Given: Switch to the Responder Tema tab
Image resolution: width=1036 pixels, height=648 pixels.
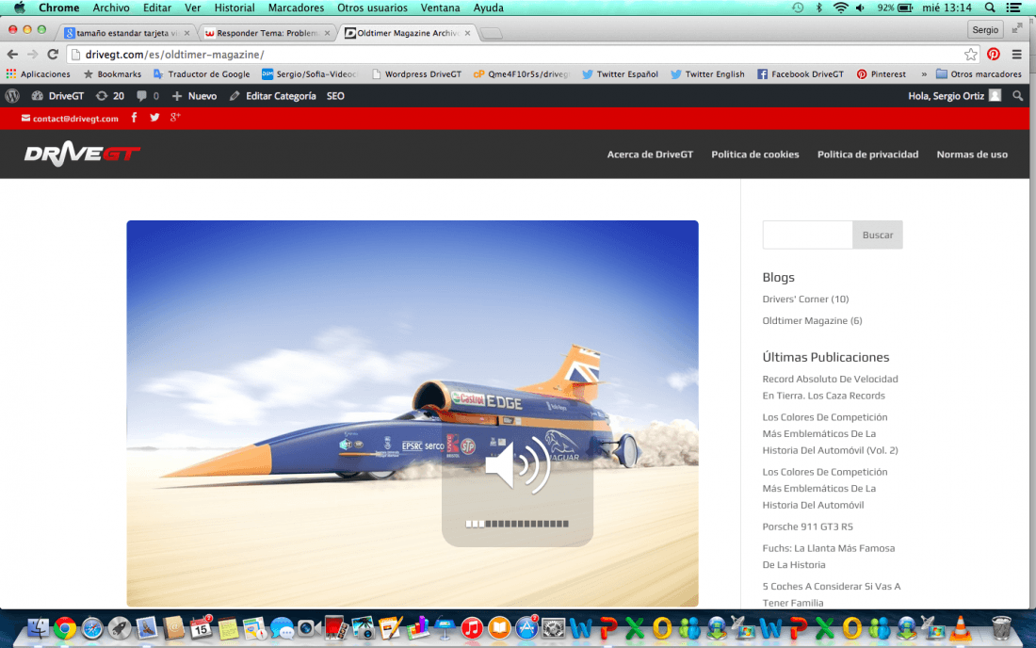Looking at the screenshot, I should 266,33.
